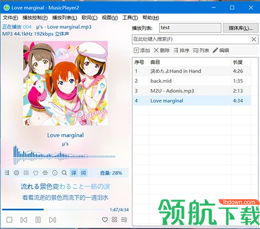Toggle lyric translation 译 button
Viewport: 260px width, 229px height.
(x=74, y=173)
